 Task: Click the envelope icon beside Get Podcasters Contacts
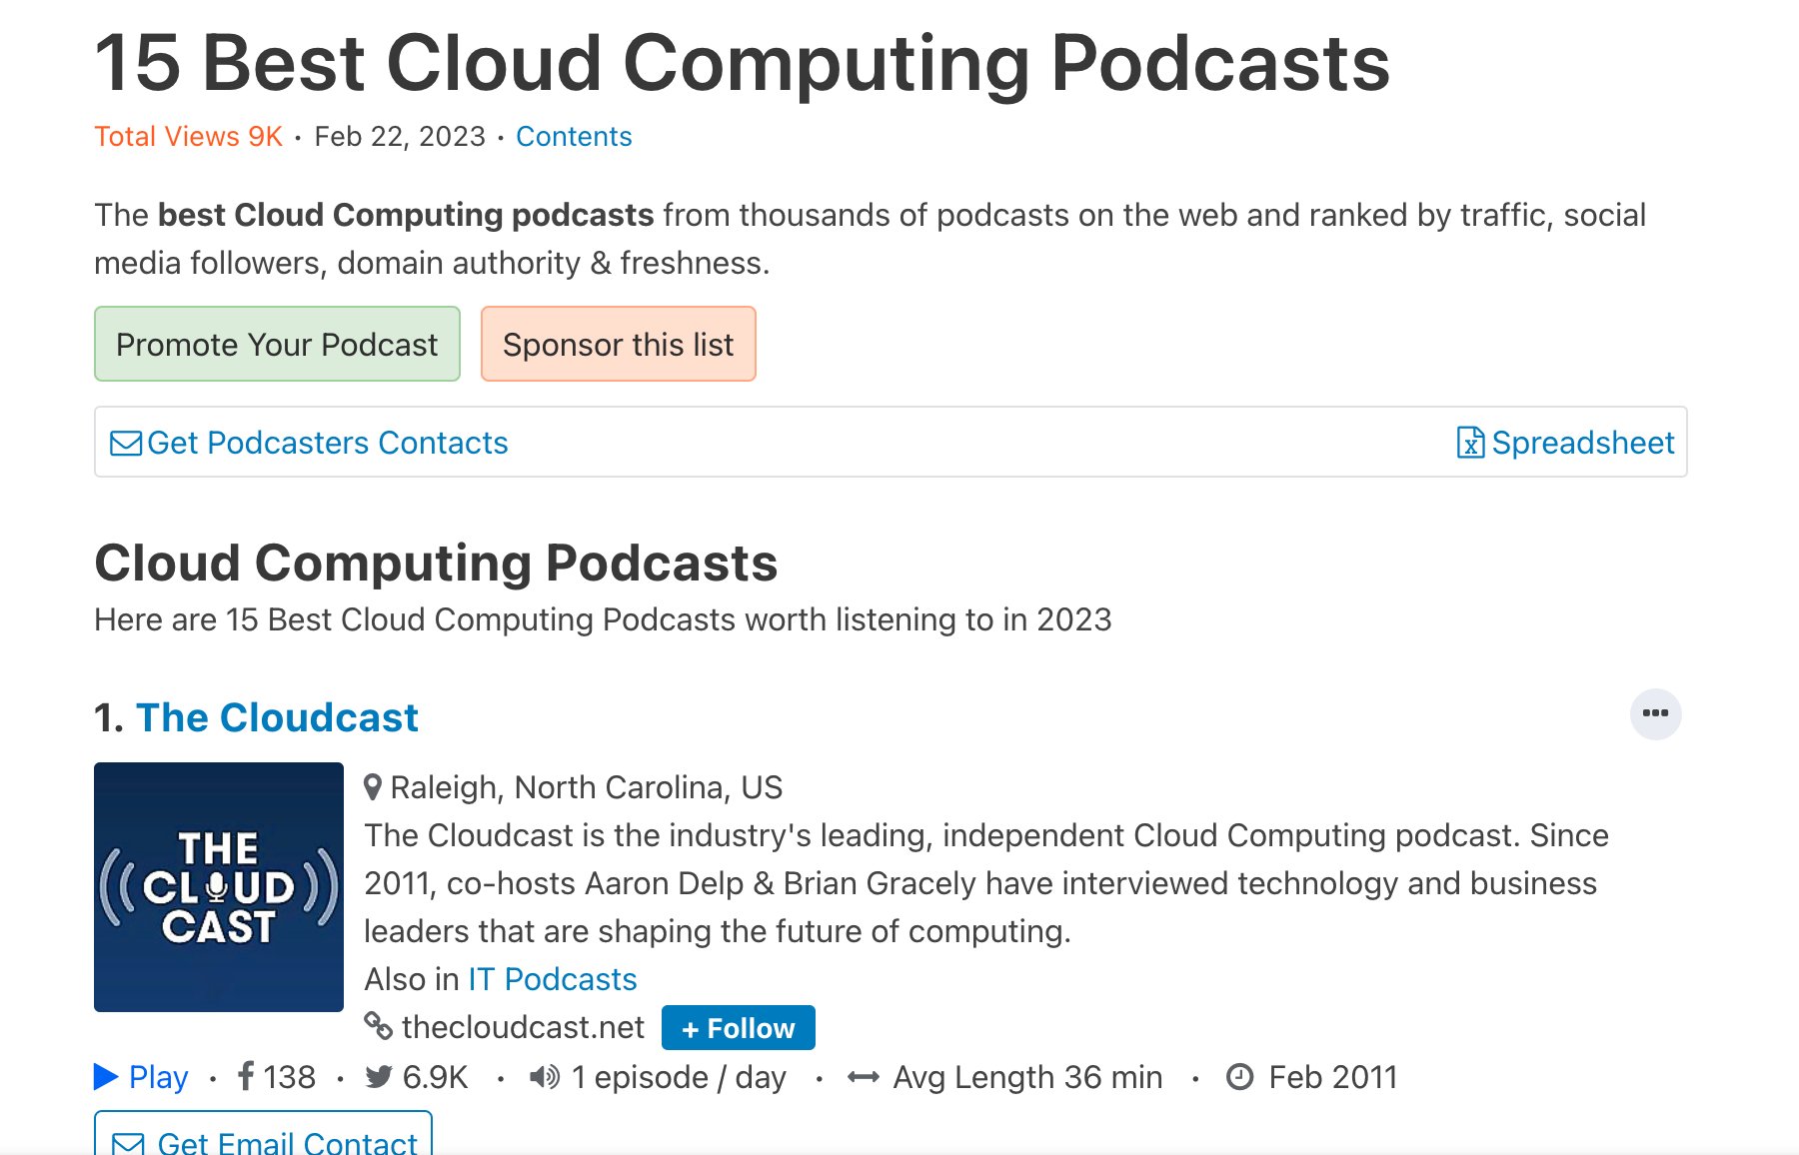click(x=124, y=443)
